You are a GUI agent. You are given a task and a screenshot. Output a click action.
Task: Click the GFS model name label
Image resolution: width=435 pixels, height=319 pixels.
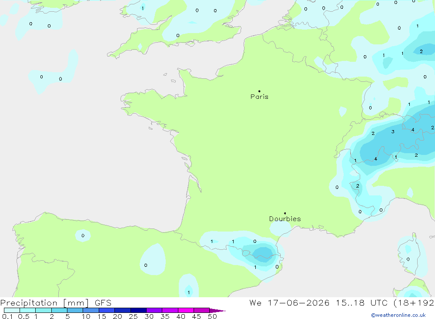[x=103, y=303]
